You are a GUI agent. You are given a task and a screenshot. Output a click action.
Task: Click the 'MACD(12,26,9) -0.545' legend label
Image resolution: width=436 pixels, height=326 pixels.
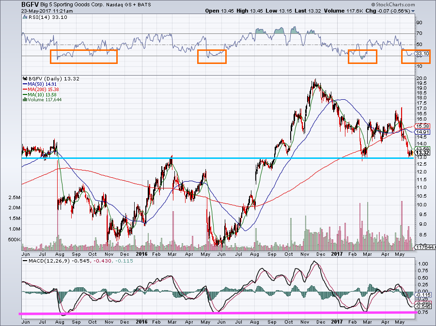point(59,261)
